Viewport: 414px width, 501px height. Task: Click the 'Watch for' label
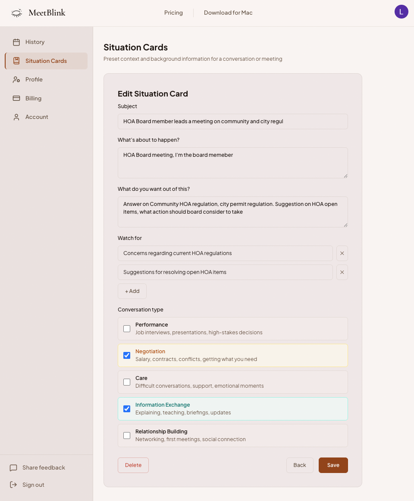click(x=129, y=238)
